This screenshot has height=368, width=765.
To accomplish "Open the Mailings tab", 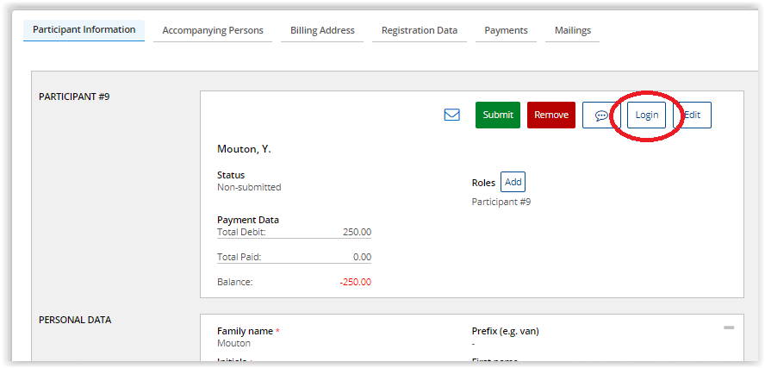I will [x=572, y=30].
